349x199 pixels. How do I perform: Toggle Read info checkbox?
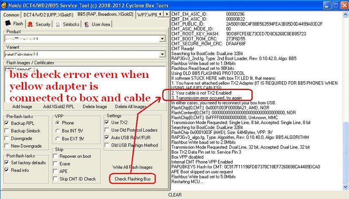pos(7,170)
